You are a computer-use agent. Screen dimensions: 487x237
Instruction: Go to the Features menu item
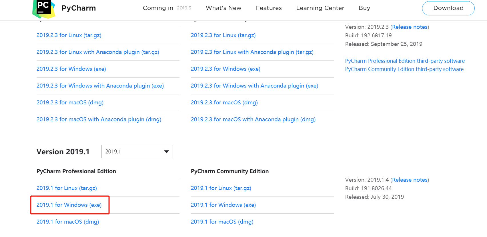pyautogui.click(x=269, y=8)
